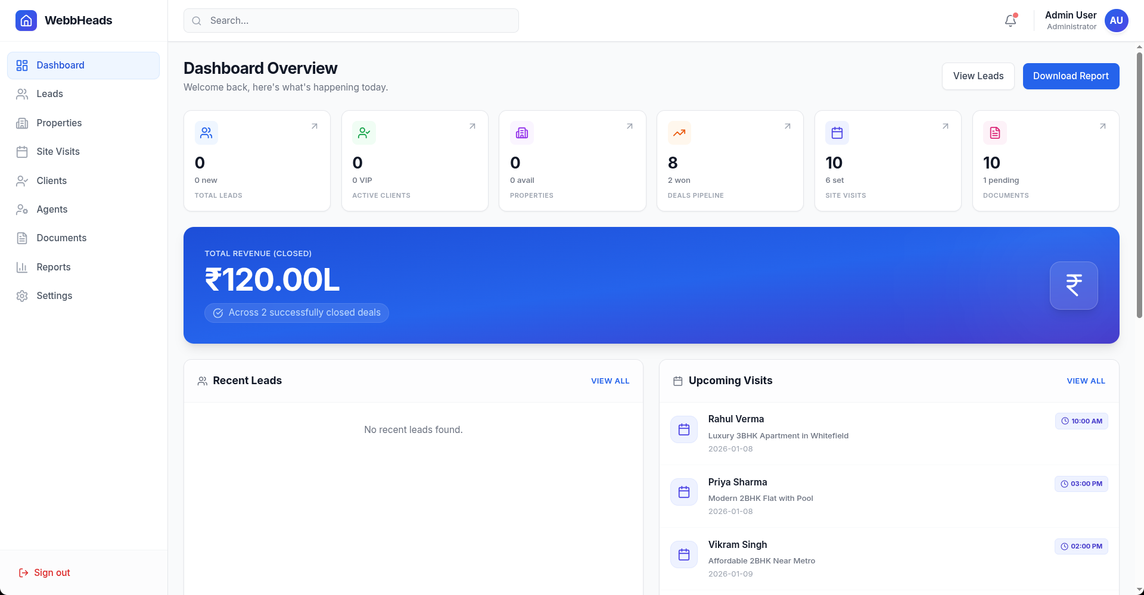
Task: Focus the Search input field
Action: (x=357, y=21)
